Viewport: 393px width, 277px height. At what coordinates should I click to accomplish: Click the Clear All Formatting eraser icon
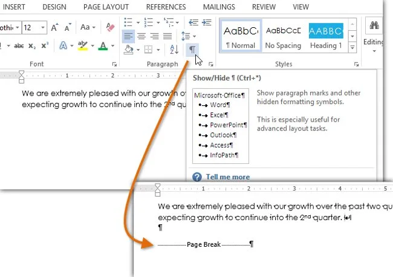110,27
